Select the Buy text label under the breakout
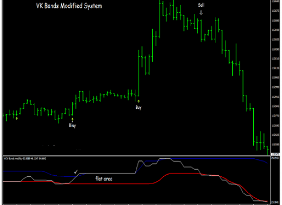This screenshot has width=282, height=205. [x=138, y=107]
